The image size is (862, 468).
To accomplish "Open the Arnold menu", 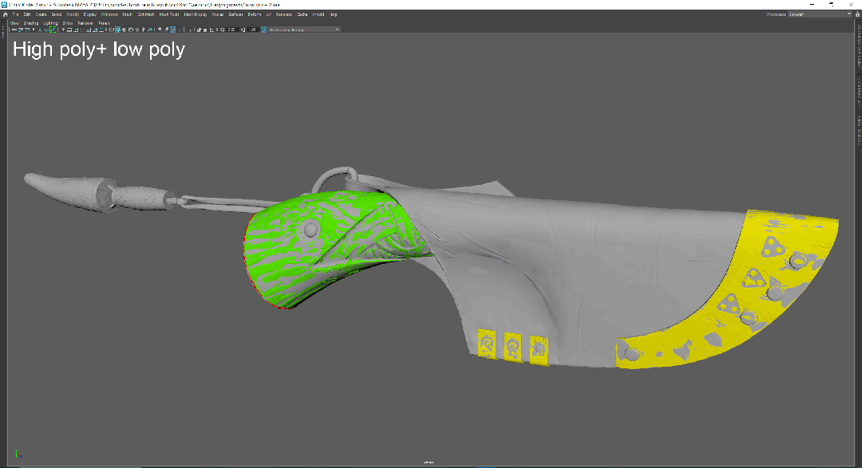I will pyautogui.click(x=318, y=14).
